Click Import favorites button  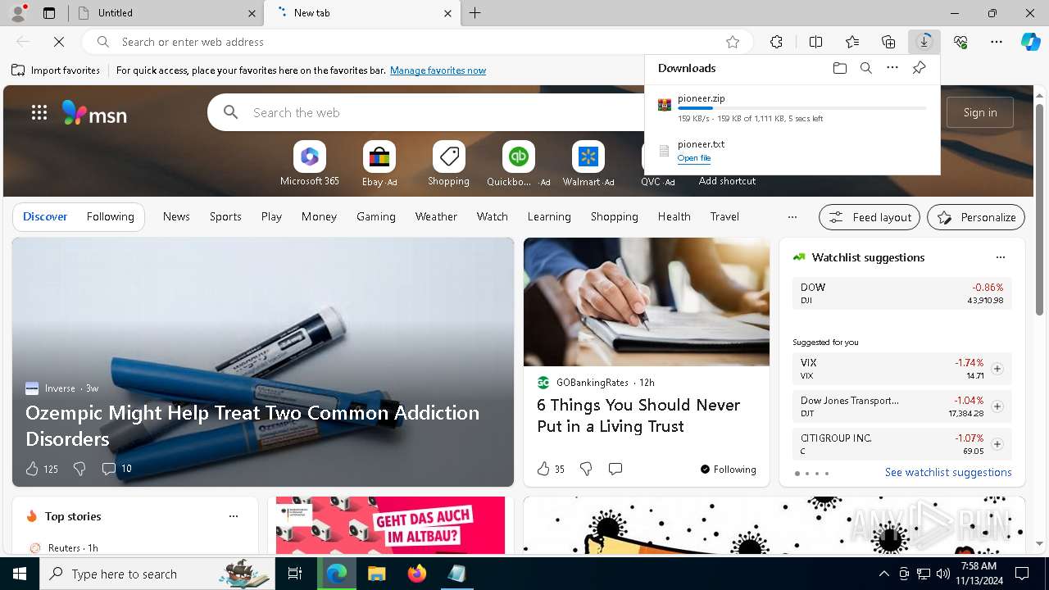(56, 70)
